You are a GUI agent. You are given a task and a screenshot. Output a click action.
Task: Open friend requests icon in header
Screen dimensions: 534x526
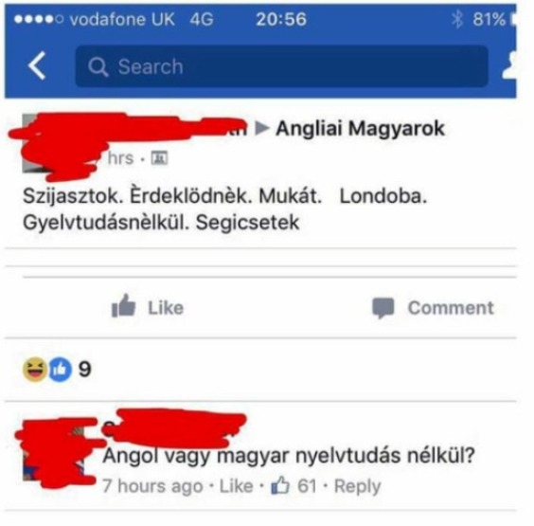(509, 65)
